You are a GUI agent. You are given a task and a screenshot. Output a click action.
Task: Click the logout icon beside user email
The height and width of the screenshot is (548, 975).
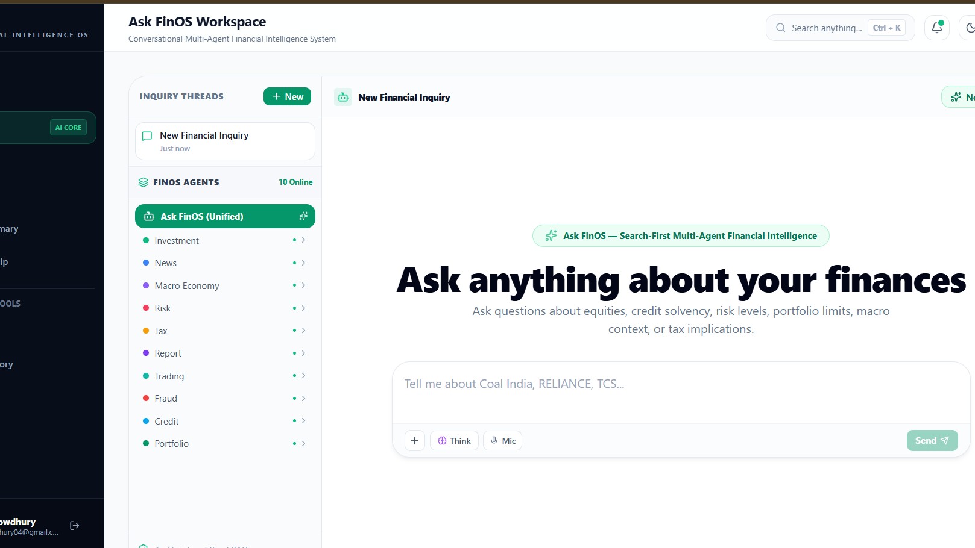tap(75, 526)
